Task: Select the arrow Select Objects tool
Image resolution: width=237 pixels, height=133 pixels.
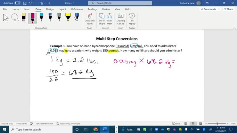Action: (x=6, y=18)
